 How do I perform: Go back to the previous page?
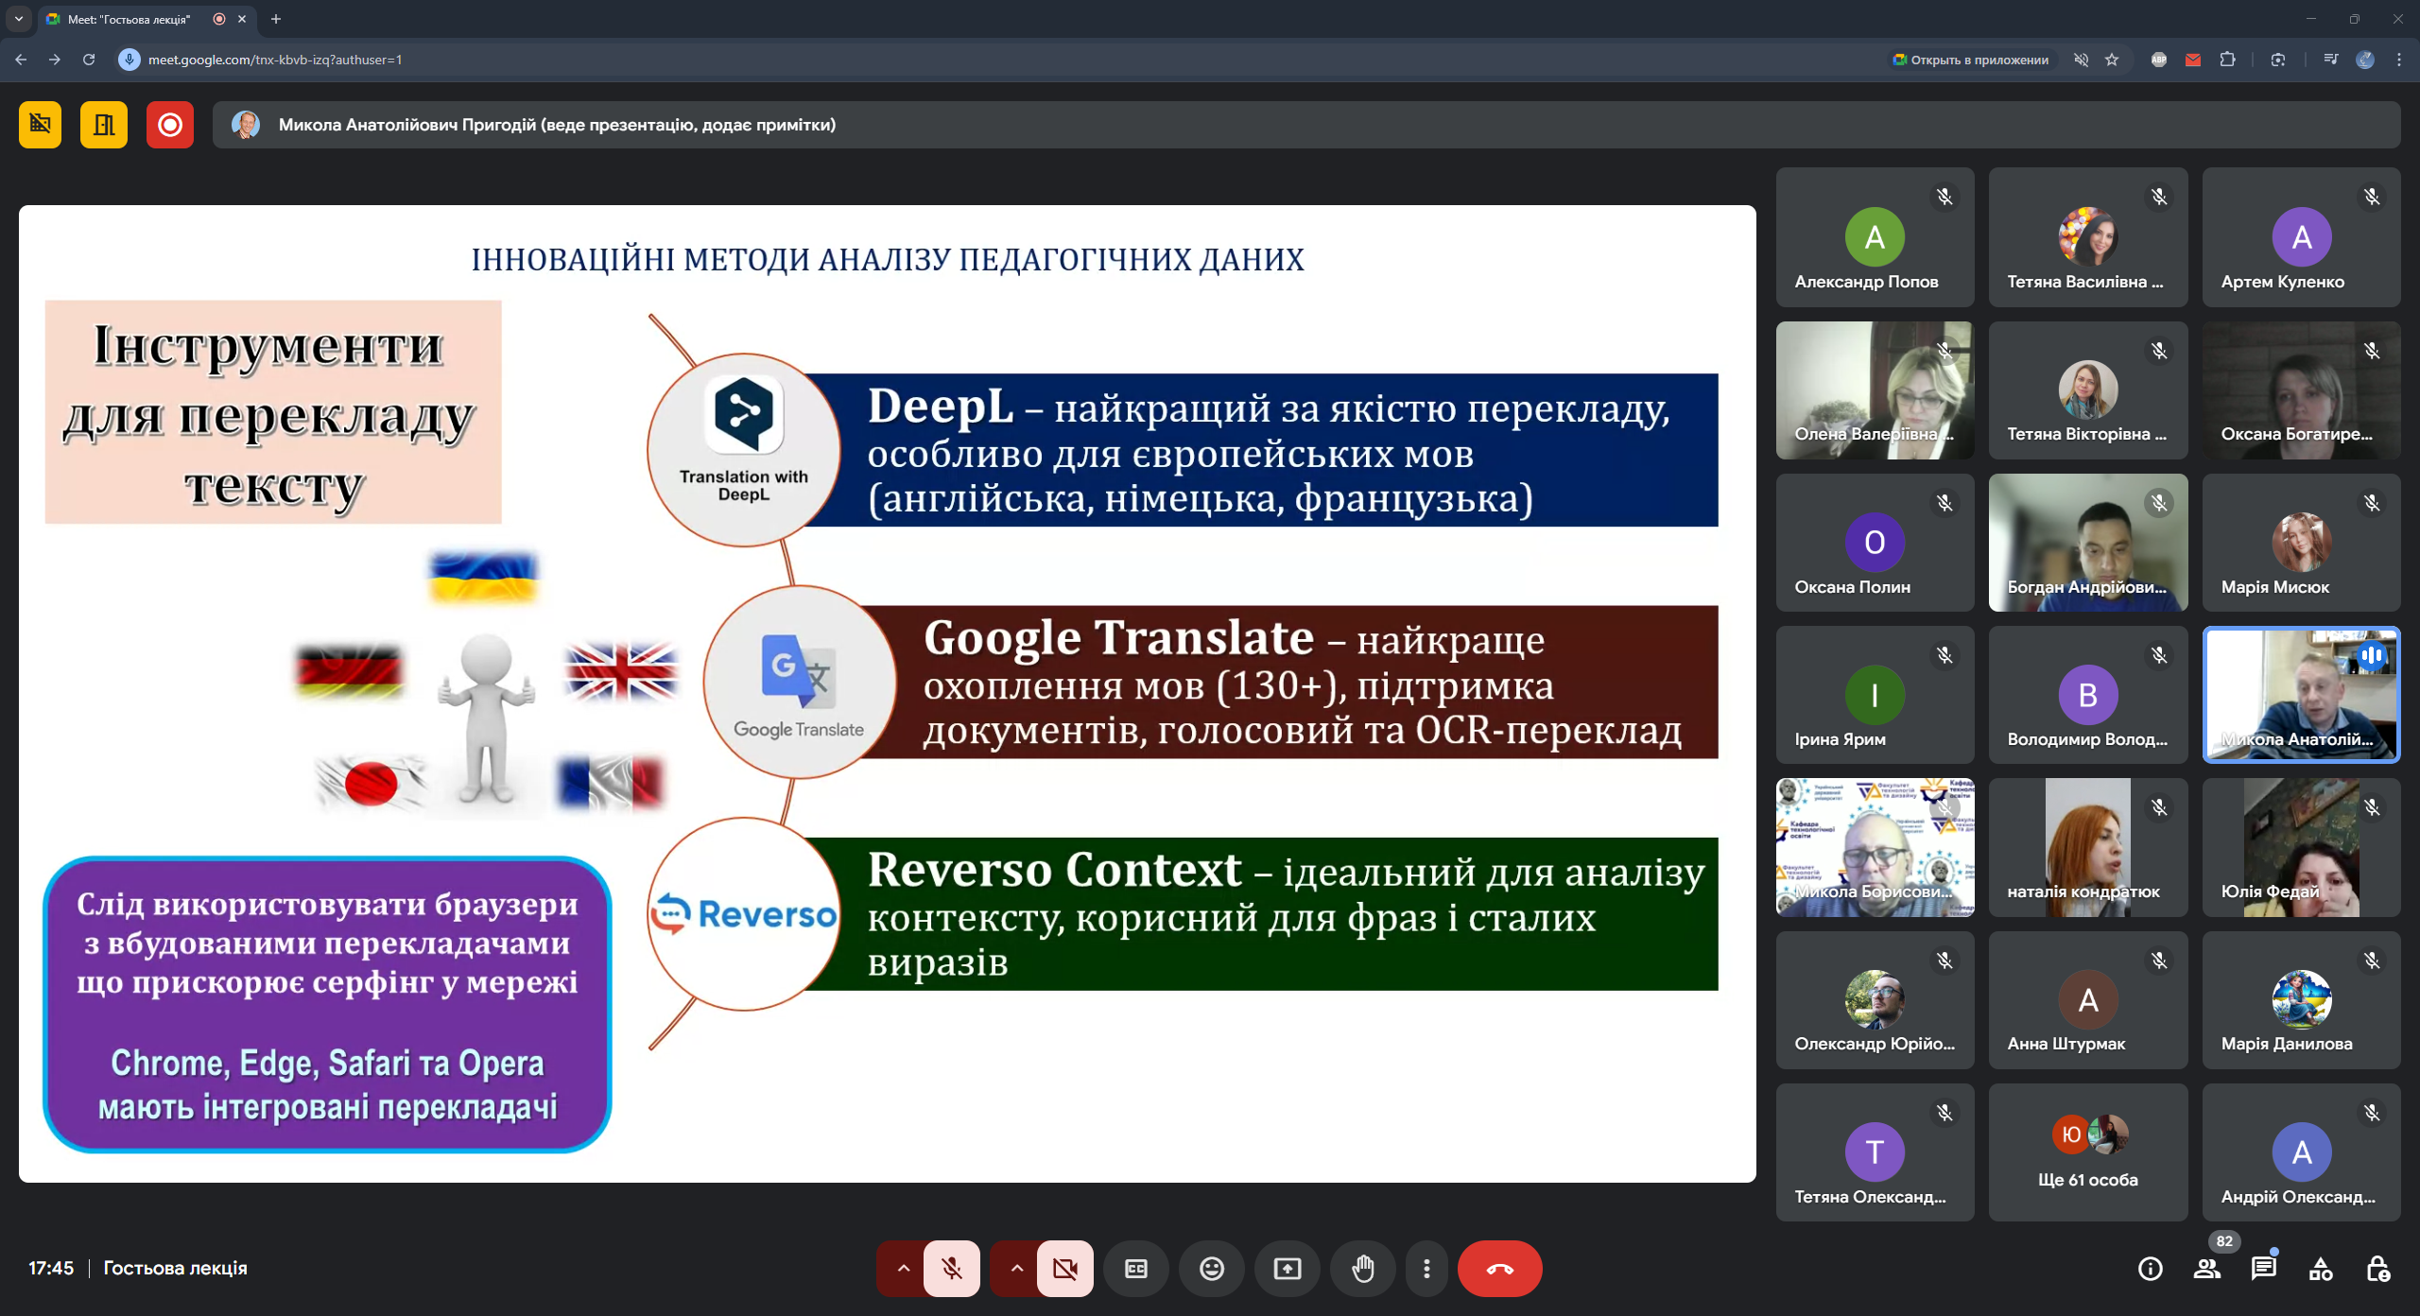tap(21, 60)
